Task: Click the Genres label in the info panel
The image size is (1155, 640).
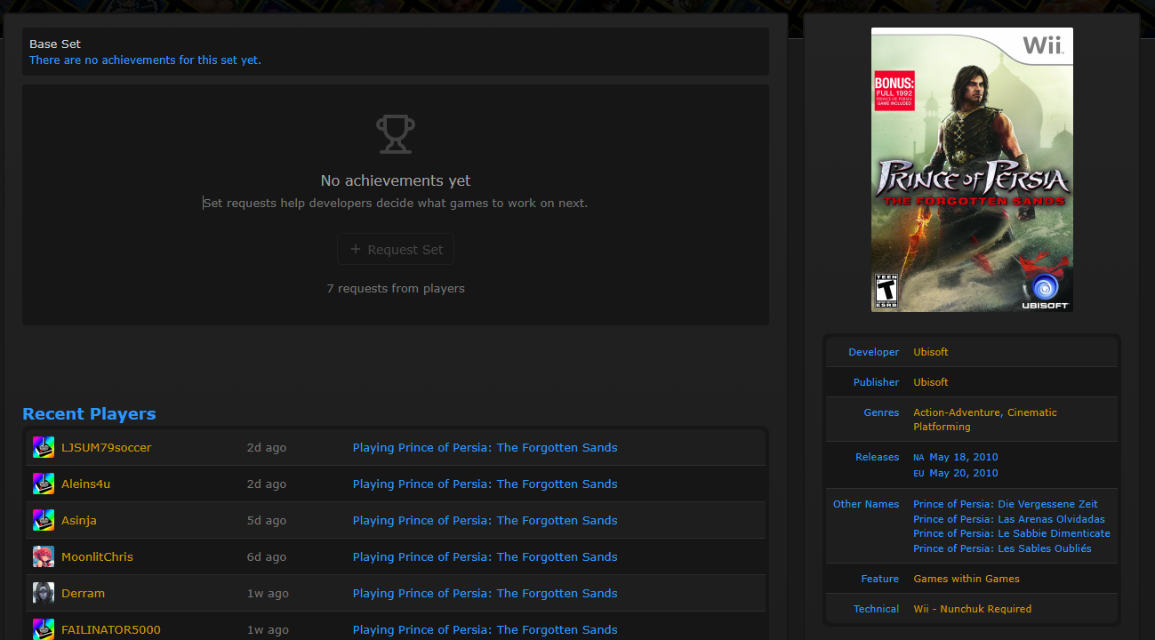Action: coord(881,412)
